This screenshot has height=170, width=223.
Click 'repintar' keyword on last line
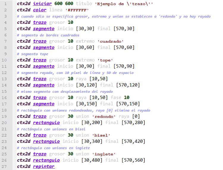coord(44,166)
